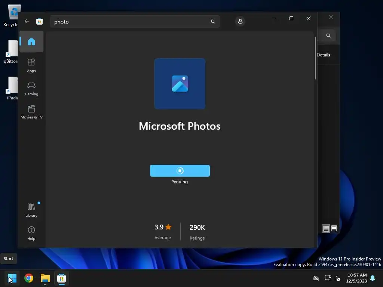383x287 pixels.
Task: Click the OneDrive cloud tray icon
Action: (316, 278)
